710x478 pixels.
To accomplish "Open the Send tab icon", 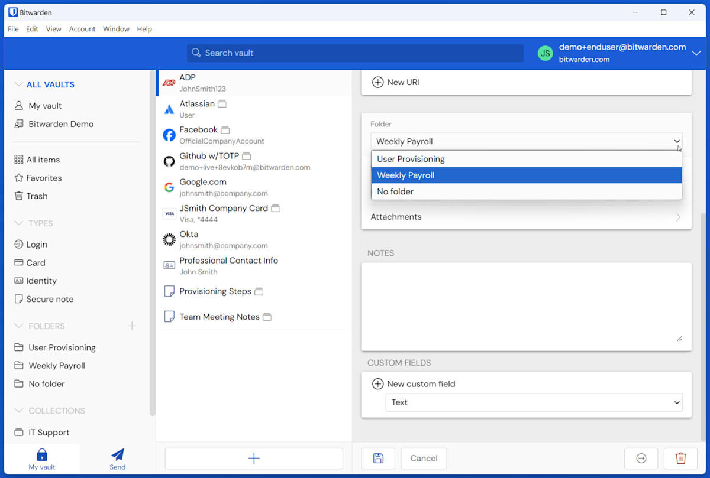I will [117, 458].
